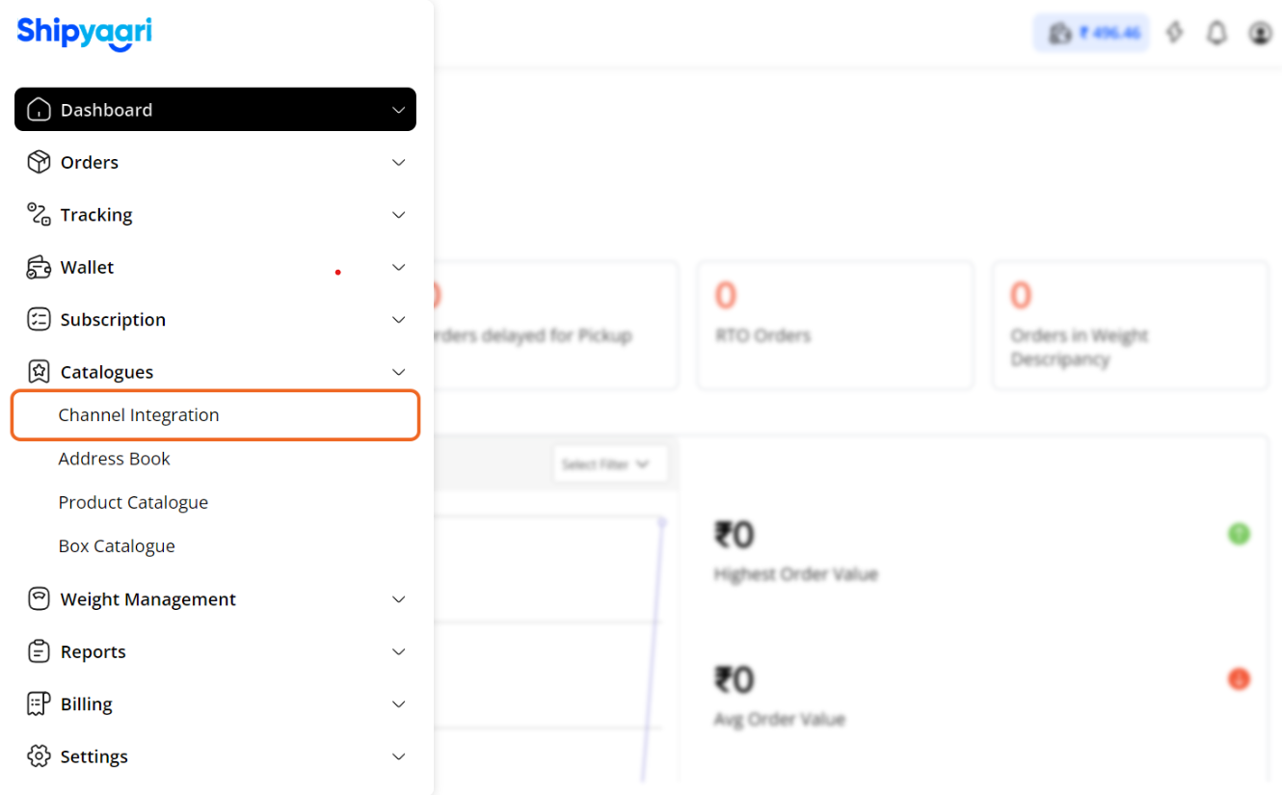Viewport: 1282px width, 795px height.
Task: Click the Wallet icon in sidebar
Action: [x=39, y=267]
